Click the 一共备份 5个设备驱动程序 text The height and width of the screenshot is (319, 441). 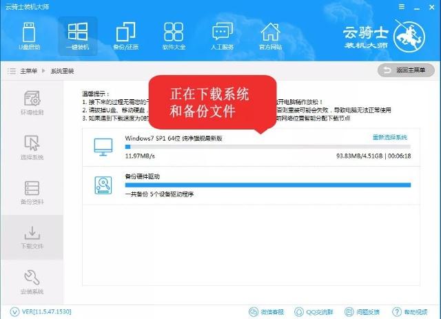point(159,194)
